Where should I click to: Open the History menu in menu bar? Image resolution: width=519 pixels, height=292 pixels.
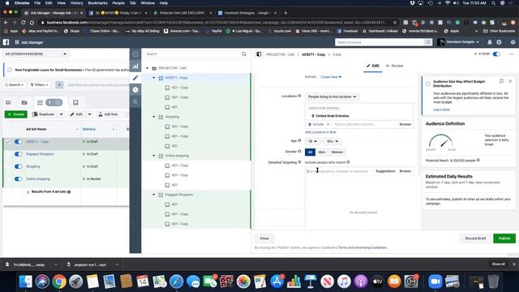[76, 3]
